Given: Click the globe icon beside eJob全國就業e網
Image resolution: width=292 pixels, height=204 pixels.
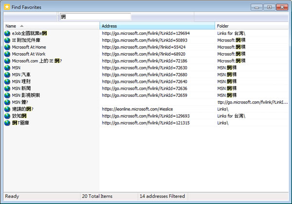Looking at the screenshot, I should (x=7, y=33).
